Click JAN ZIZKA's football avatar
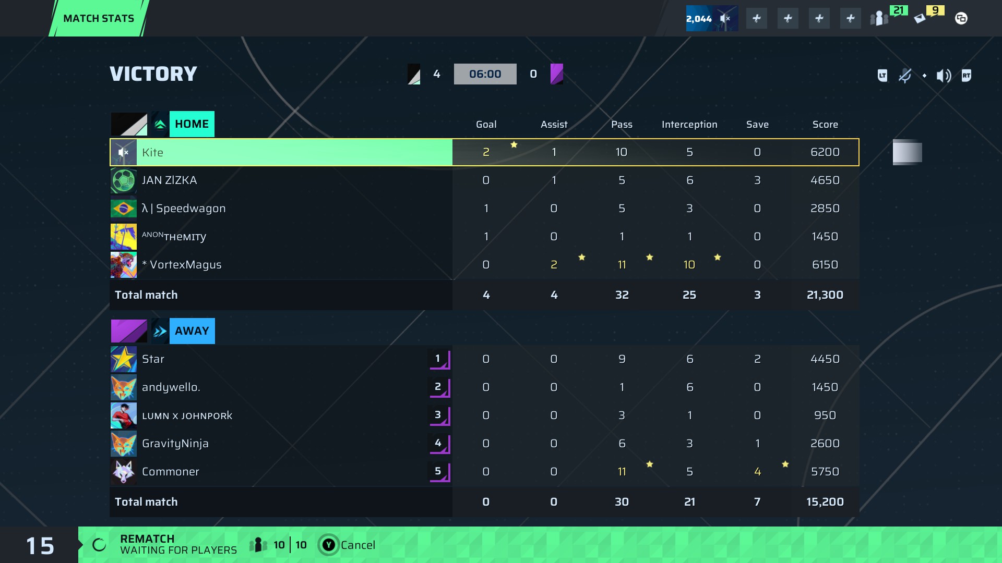 124,180
